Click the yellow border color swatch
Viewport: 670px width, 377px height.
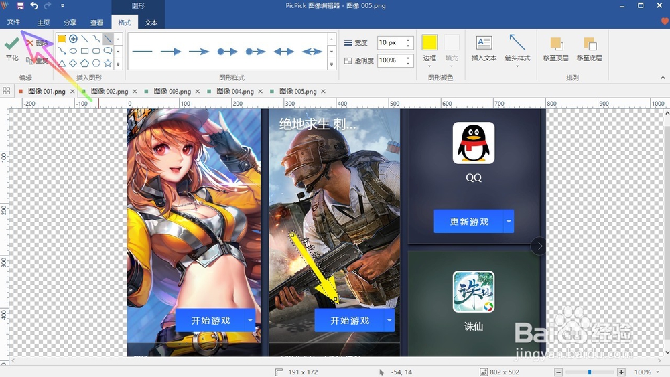(429, 43)
